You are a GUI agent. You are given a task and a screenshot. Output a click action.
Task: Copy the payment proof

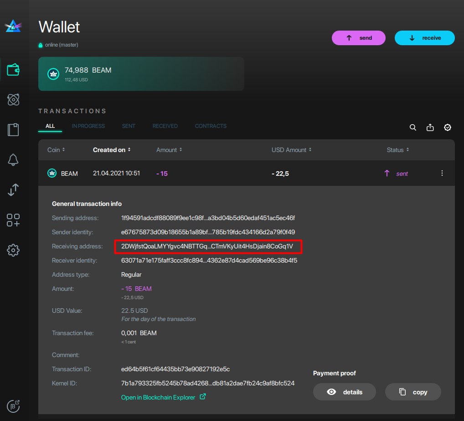(412, 392)
